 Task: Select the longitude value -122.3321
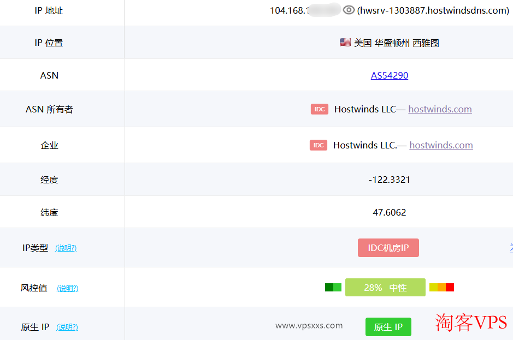(x=390, y=180)
